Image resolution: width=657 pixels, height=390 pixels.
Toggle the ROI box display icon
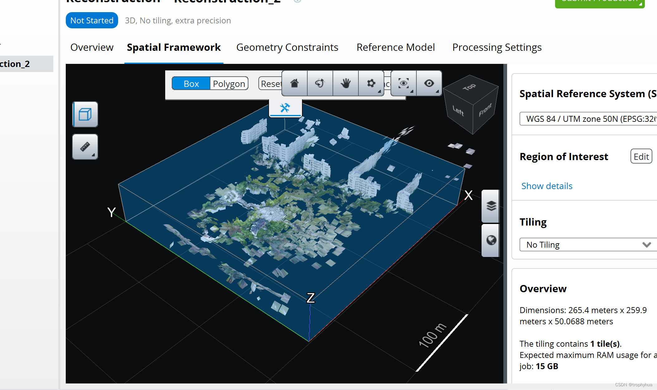(85, 114)
